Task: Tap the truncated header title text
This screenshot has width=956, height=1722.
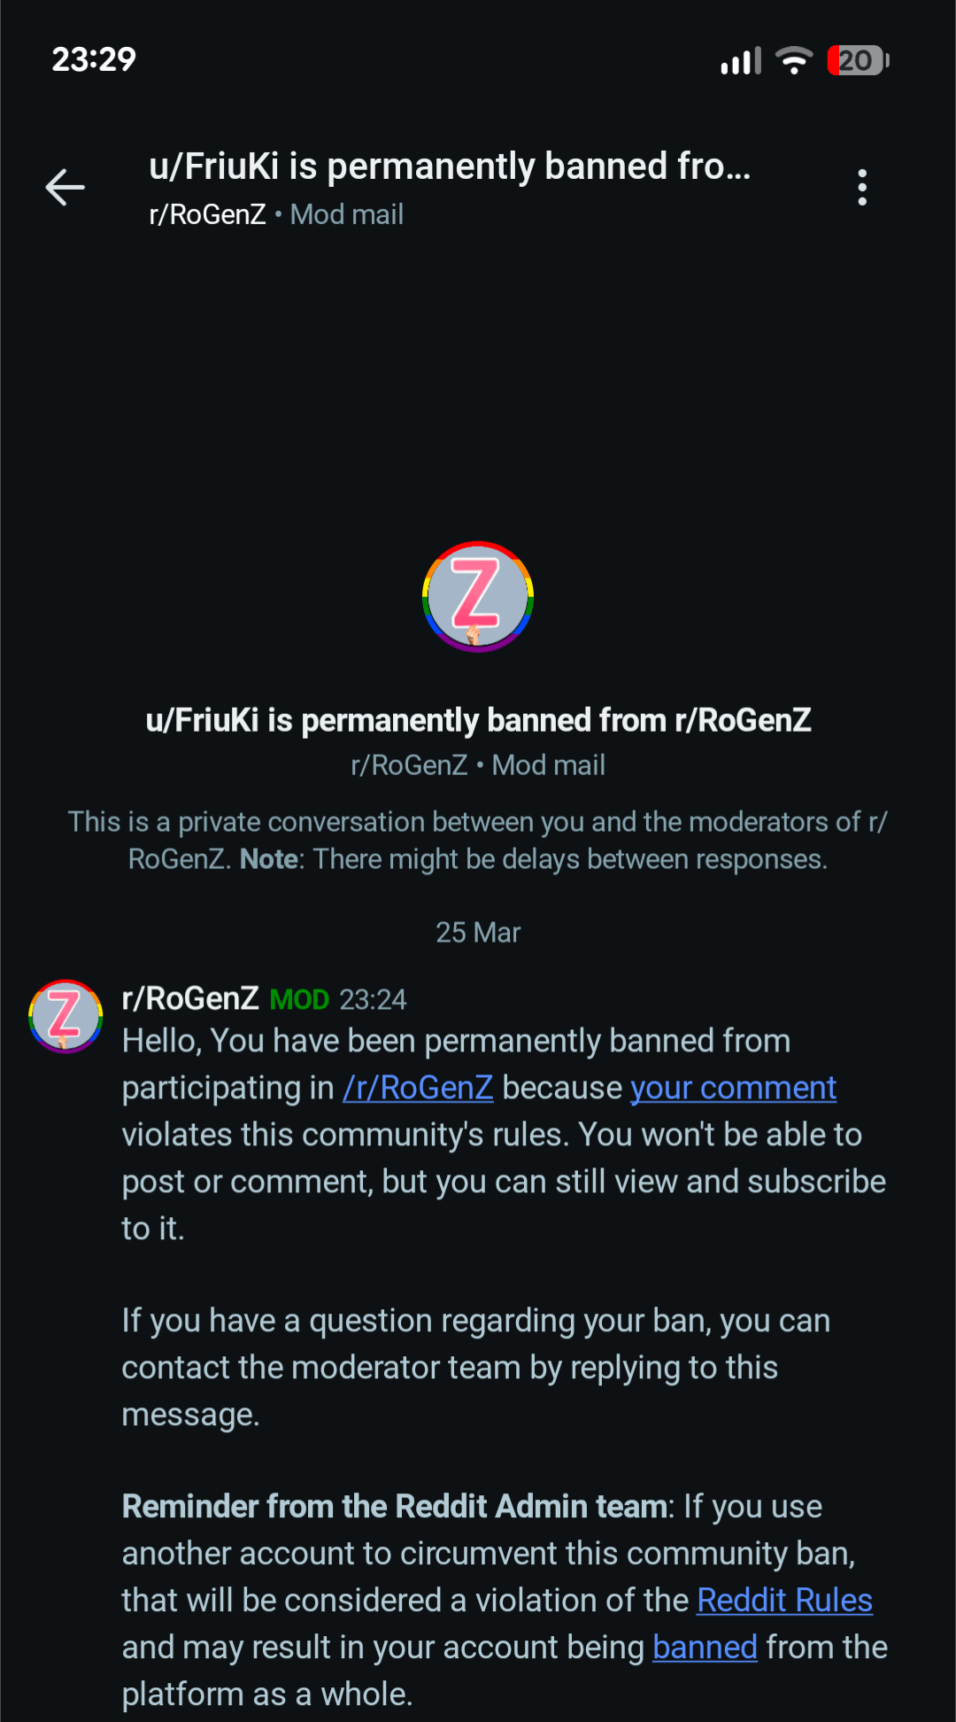Action: pyautogui.click(x=450, y=167)
